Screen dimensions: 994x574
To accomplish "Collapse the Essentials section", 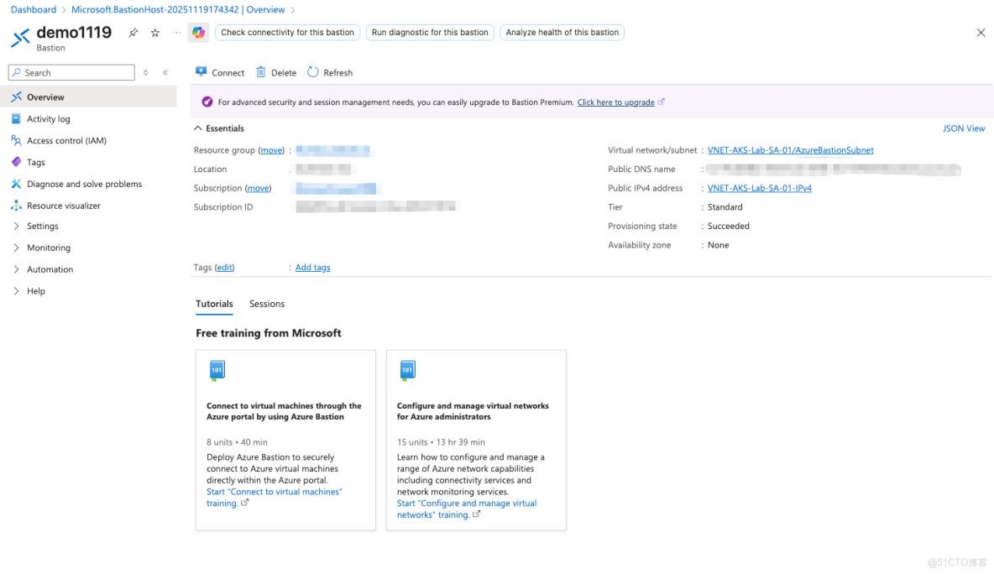I will pos(218,128).
